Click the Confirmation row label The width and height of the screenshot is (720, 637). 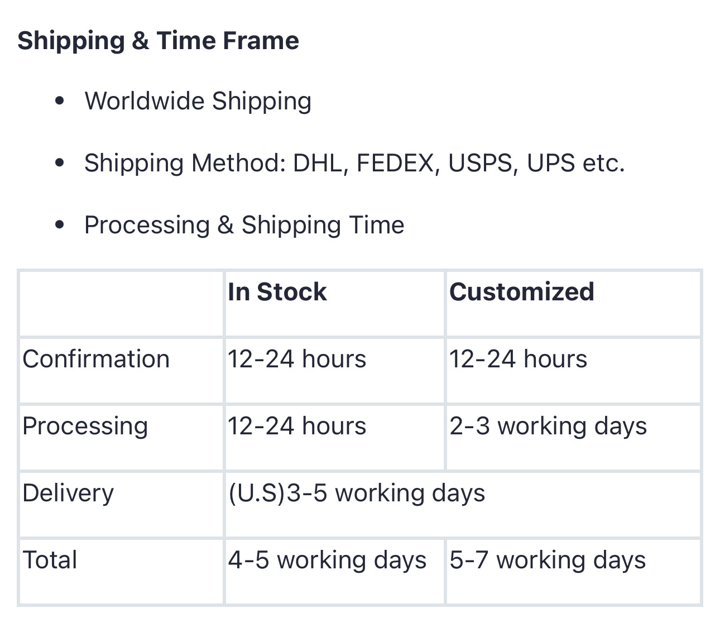point(96,359)
